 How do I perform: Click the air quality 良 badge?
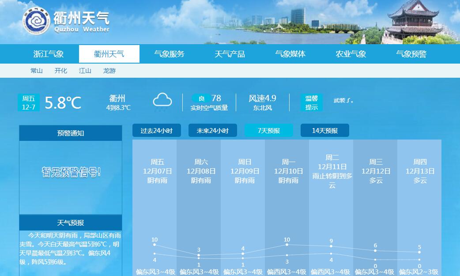201,98
